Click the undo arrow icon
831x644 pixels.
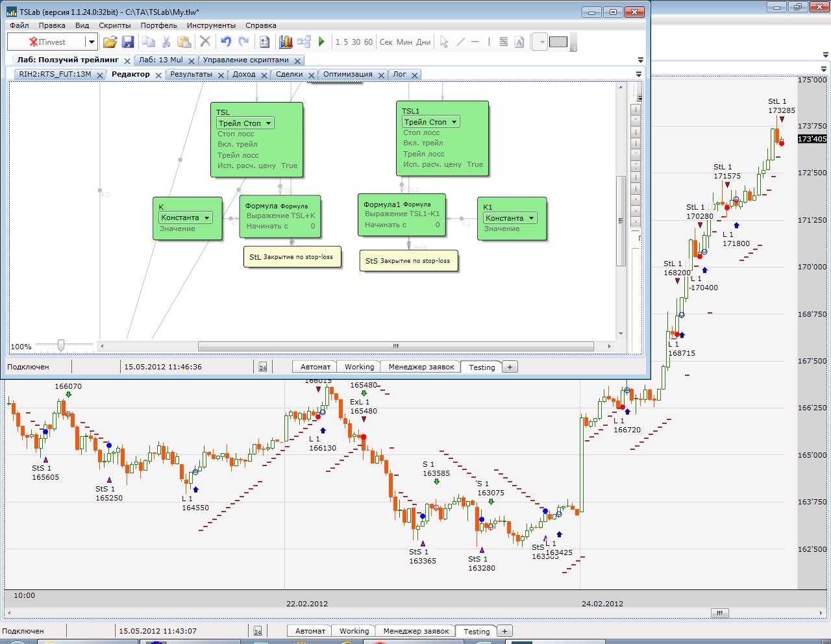click(225, 42)
